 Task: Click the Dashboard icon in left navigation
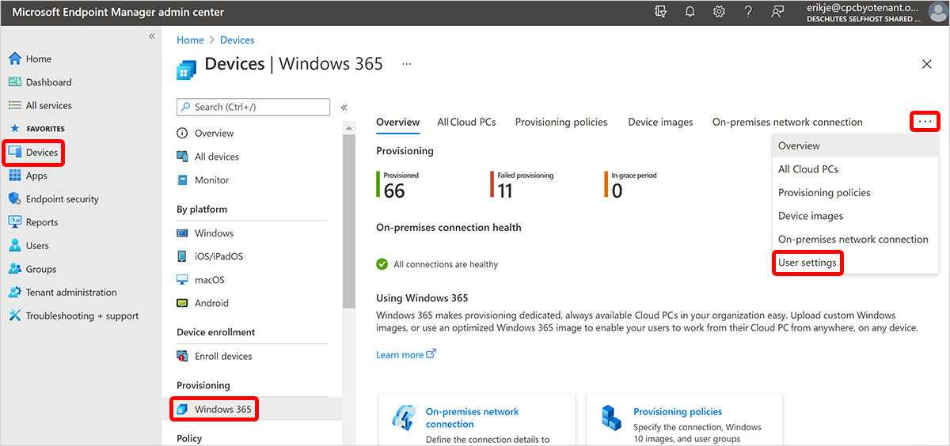15,82
